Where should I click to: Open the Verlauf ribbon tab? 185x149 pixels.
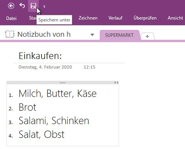coord(116,18)
